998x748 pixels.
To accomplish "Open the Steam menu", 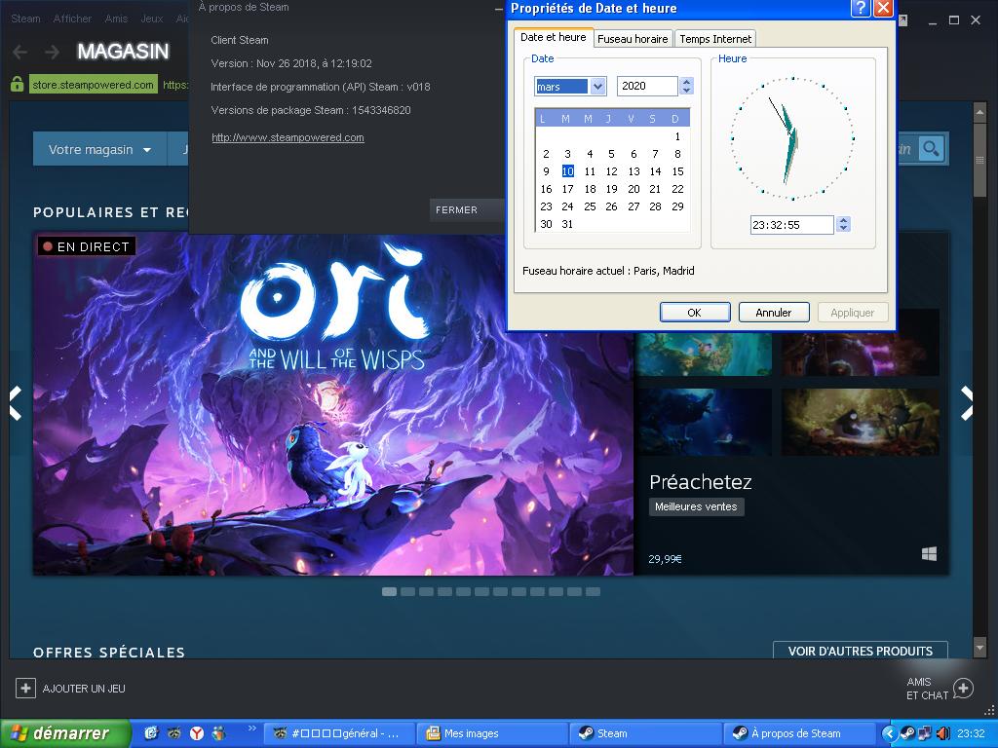I will [x=25, y=19].
